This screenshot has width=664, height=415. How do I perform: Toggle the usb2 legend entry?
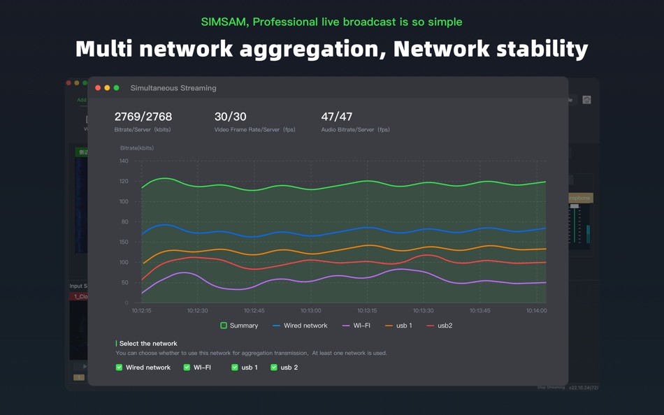click(x=440, y=326)
